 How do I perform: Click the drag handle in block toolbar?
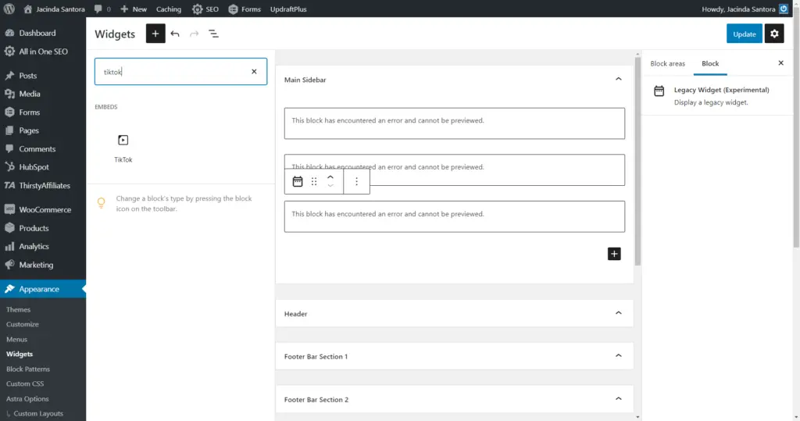point(314,181)
